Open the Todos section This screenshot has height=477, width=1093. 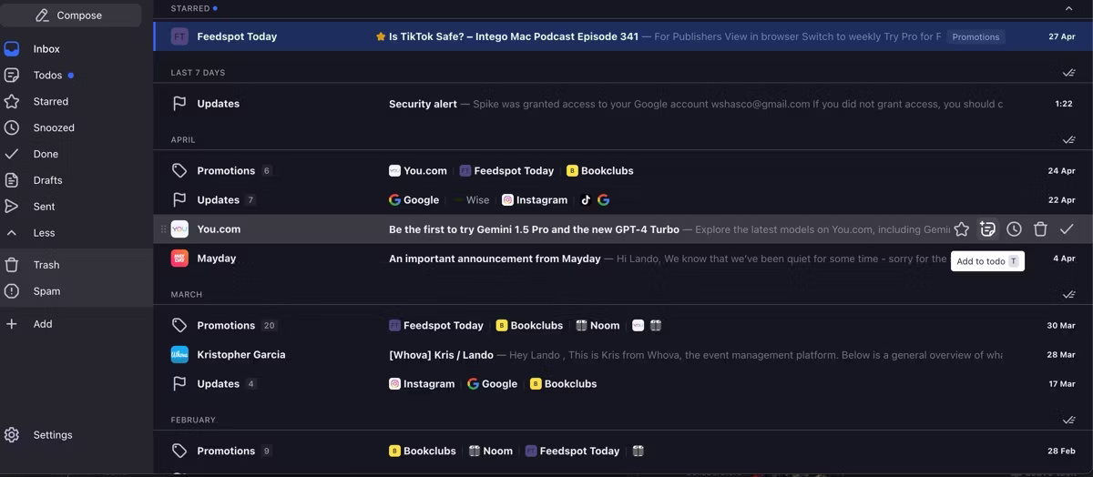click(47, 76)
